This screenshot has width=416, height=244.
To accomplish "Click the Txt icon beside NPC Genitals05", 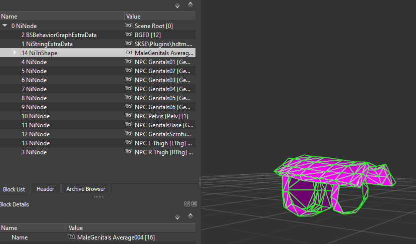I will click(129, 98).
